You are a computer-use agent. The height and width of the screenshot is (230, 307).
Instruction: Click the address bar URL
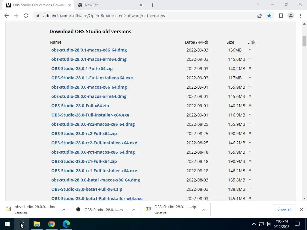pos(103,16)
